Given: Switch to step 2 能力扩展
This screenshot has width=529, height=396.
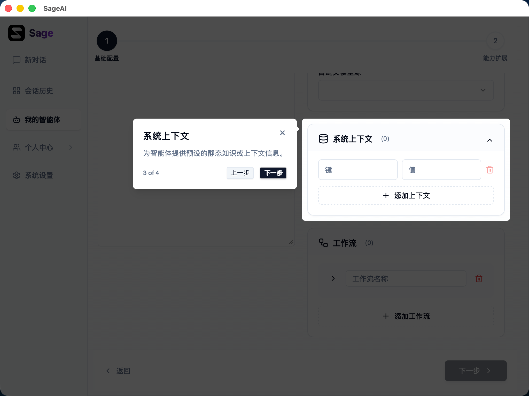Looking at the screenshot, I should coord(495,40).
